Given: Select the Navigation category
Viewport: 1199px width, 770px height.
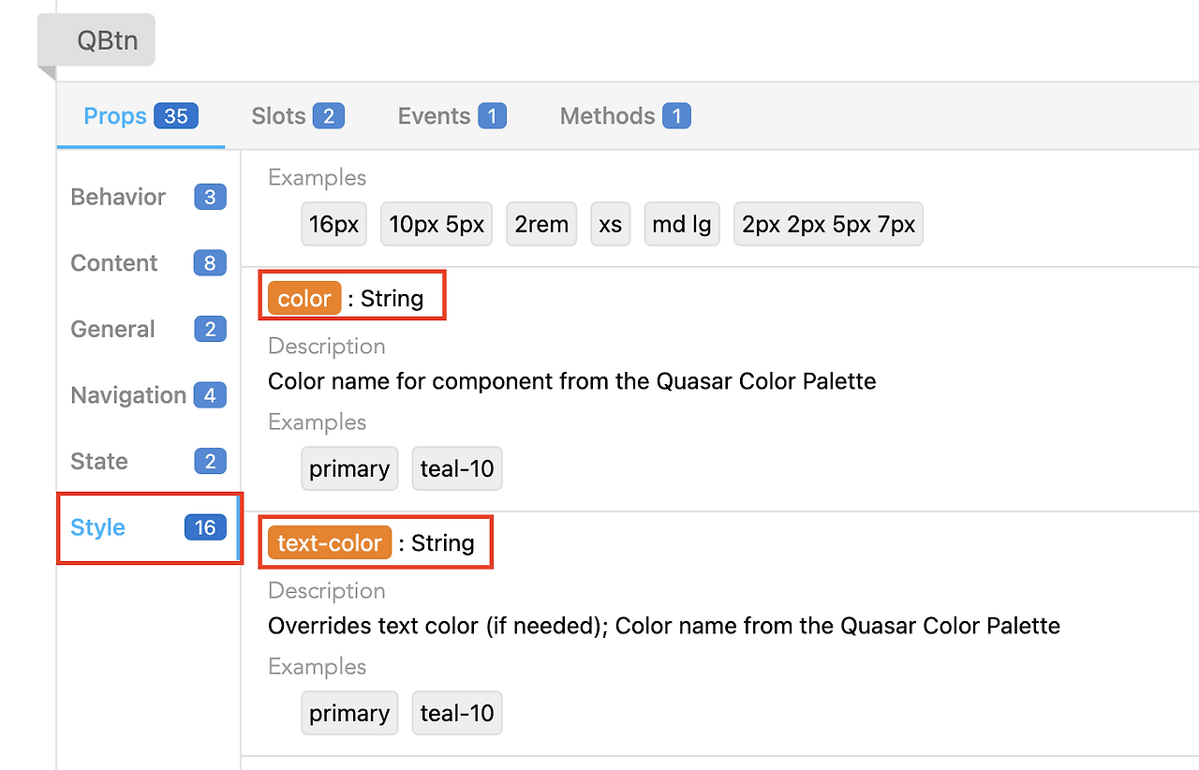Looking at the screenshot, I should pyautogui.click(x=148, y=395).
